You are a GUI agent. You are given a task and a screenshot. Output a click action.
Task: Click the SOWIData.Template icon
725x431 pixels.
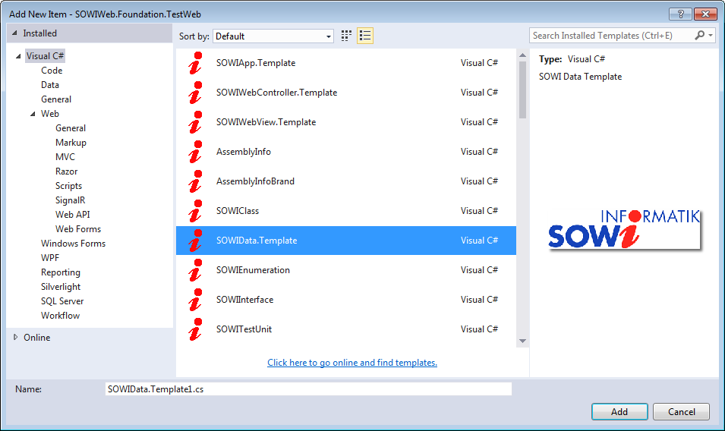(x=196, y=241)
